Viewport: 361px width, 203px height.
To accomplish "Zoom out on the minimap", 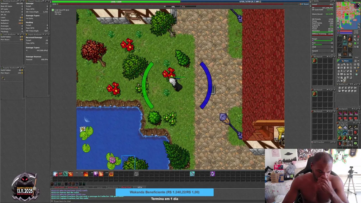I will point(359,24).
